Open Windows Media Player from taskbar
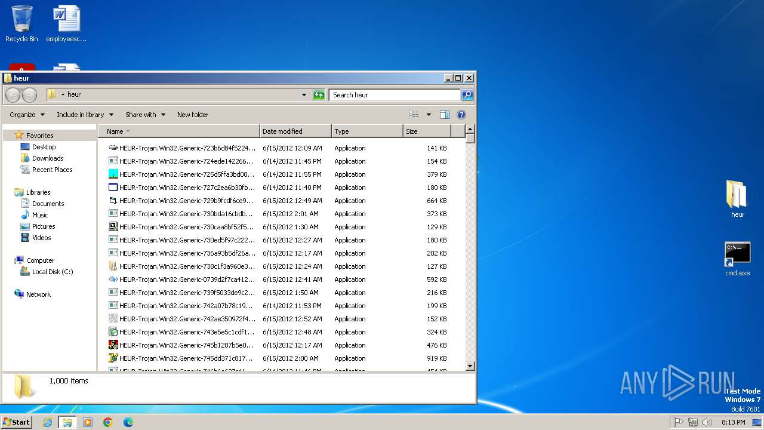 coord(88,422)
